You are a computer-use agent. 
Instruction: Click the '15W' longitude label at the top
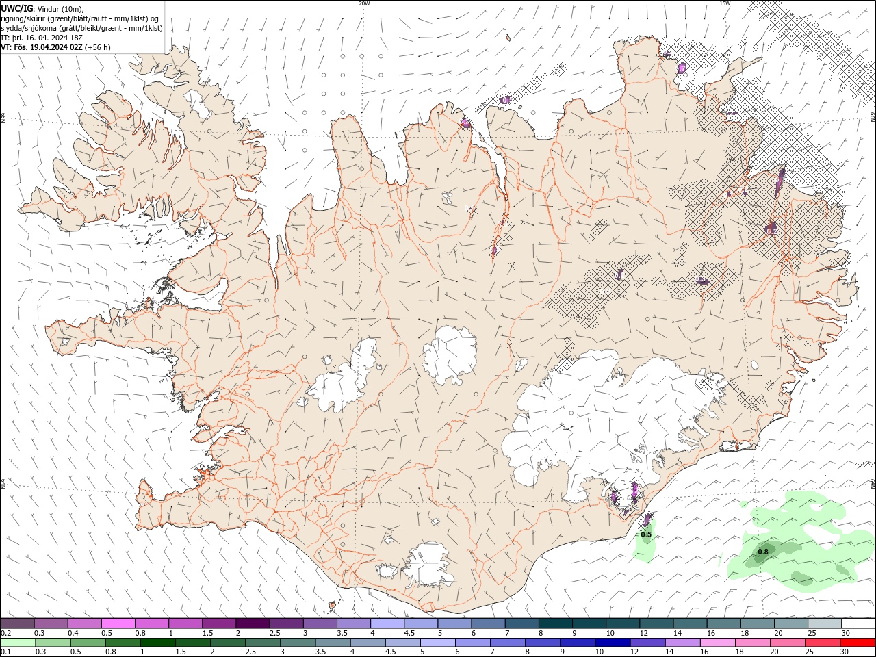pyautogui.click(x=725, y=3)
